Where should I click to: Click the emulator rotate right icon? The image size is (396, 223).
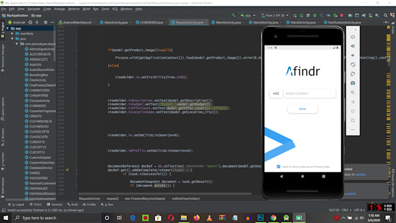352,74
